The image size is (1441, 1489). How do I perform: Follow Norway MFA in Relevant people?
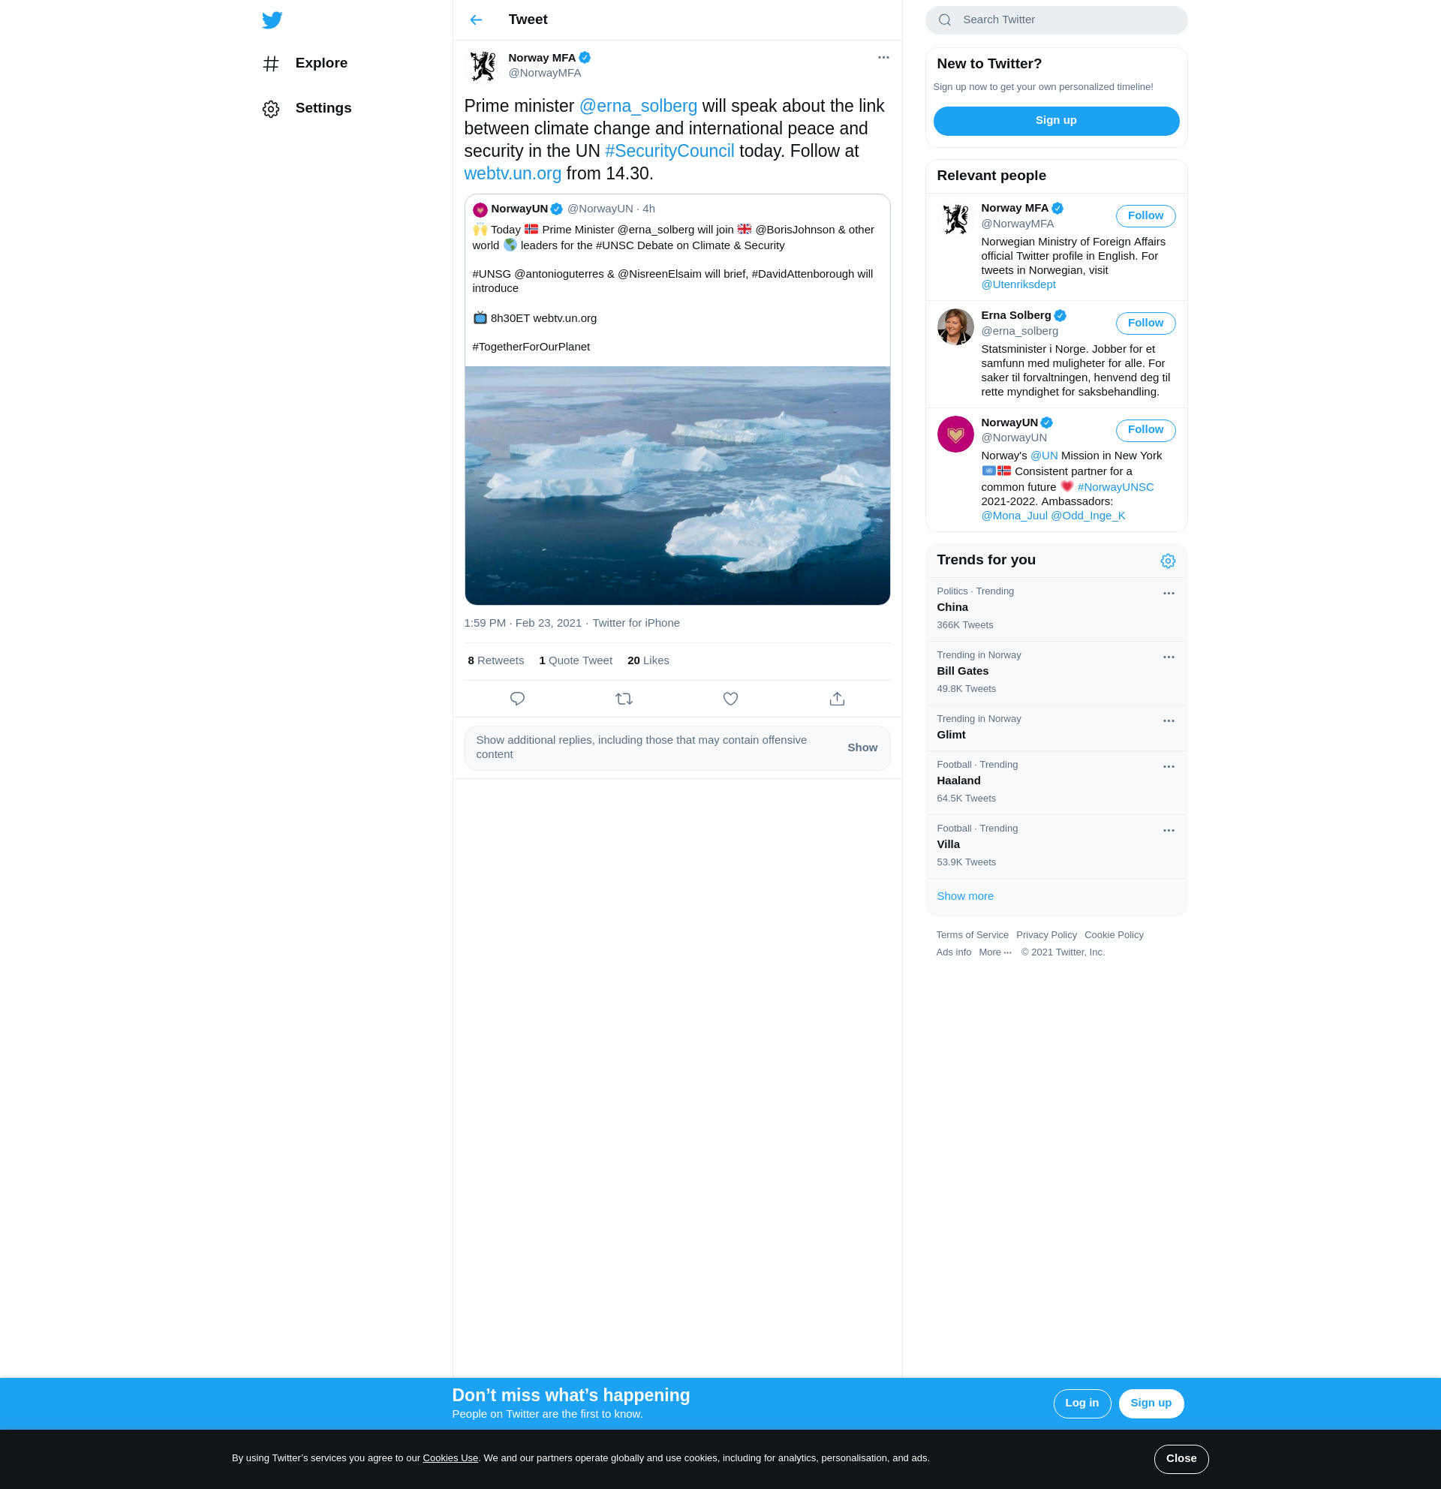tap(1145, 215)
